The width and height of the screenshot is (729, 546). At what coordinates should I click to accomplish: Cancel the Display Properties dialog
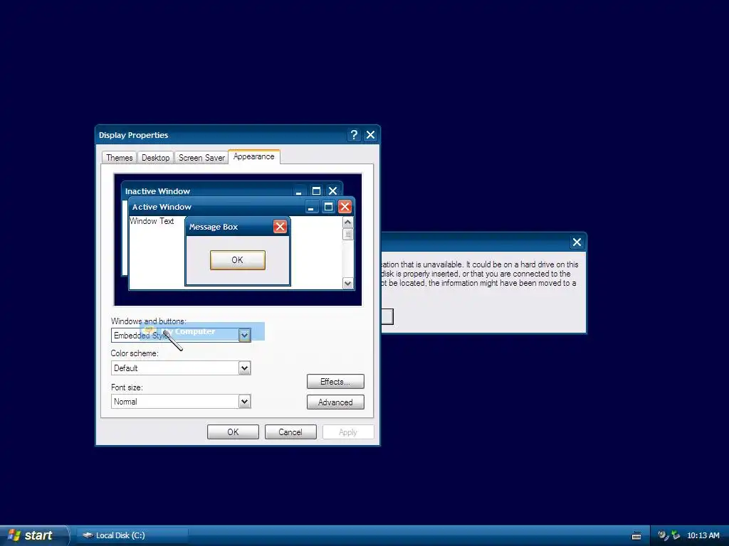(x=290, y=432)
